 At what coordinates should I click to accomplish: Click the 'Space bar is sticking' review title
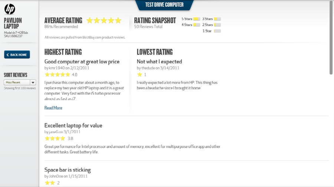(68, 170)
